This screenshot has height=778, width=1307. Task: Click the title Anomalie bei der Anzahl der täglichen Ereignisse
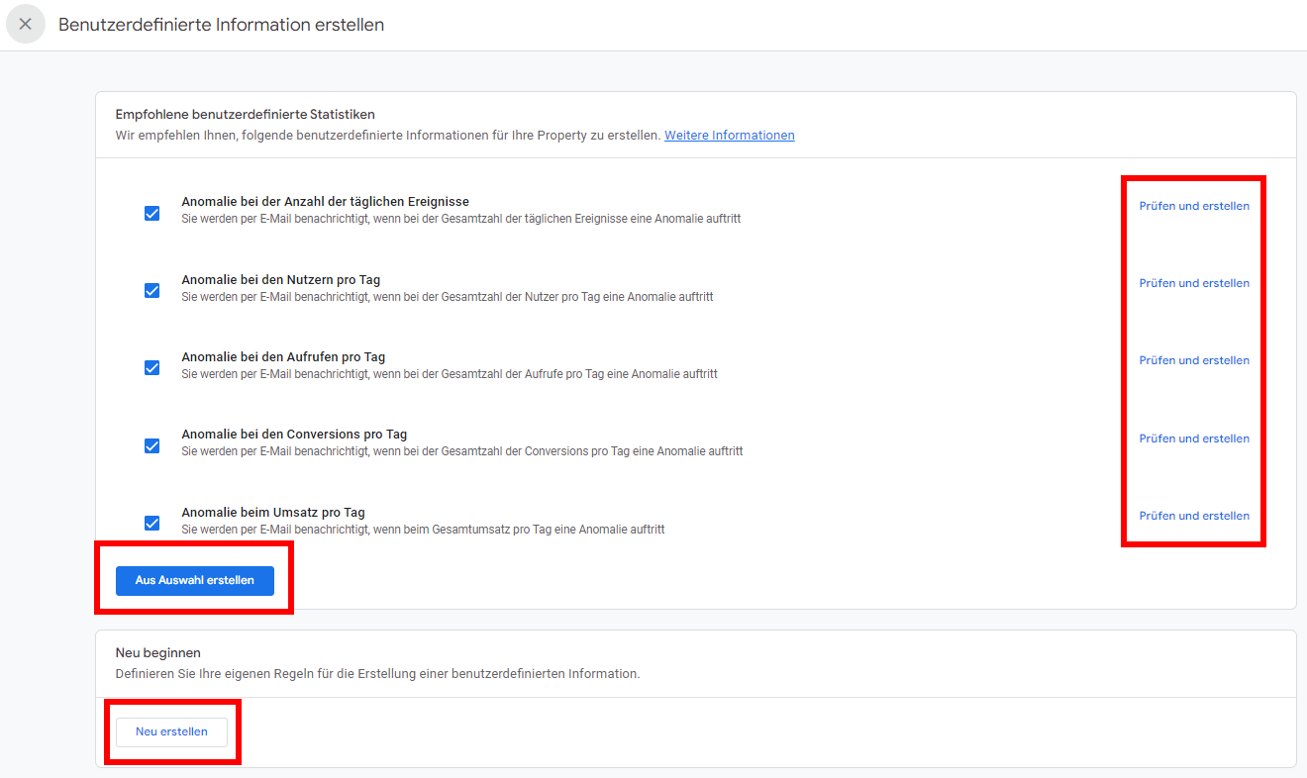point(325,202)
